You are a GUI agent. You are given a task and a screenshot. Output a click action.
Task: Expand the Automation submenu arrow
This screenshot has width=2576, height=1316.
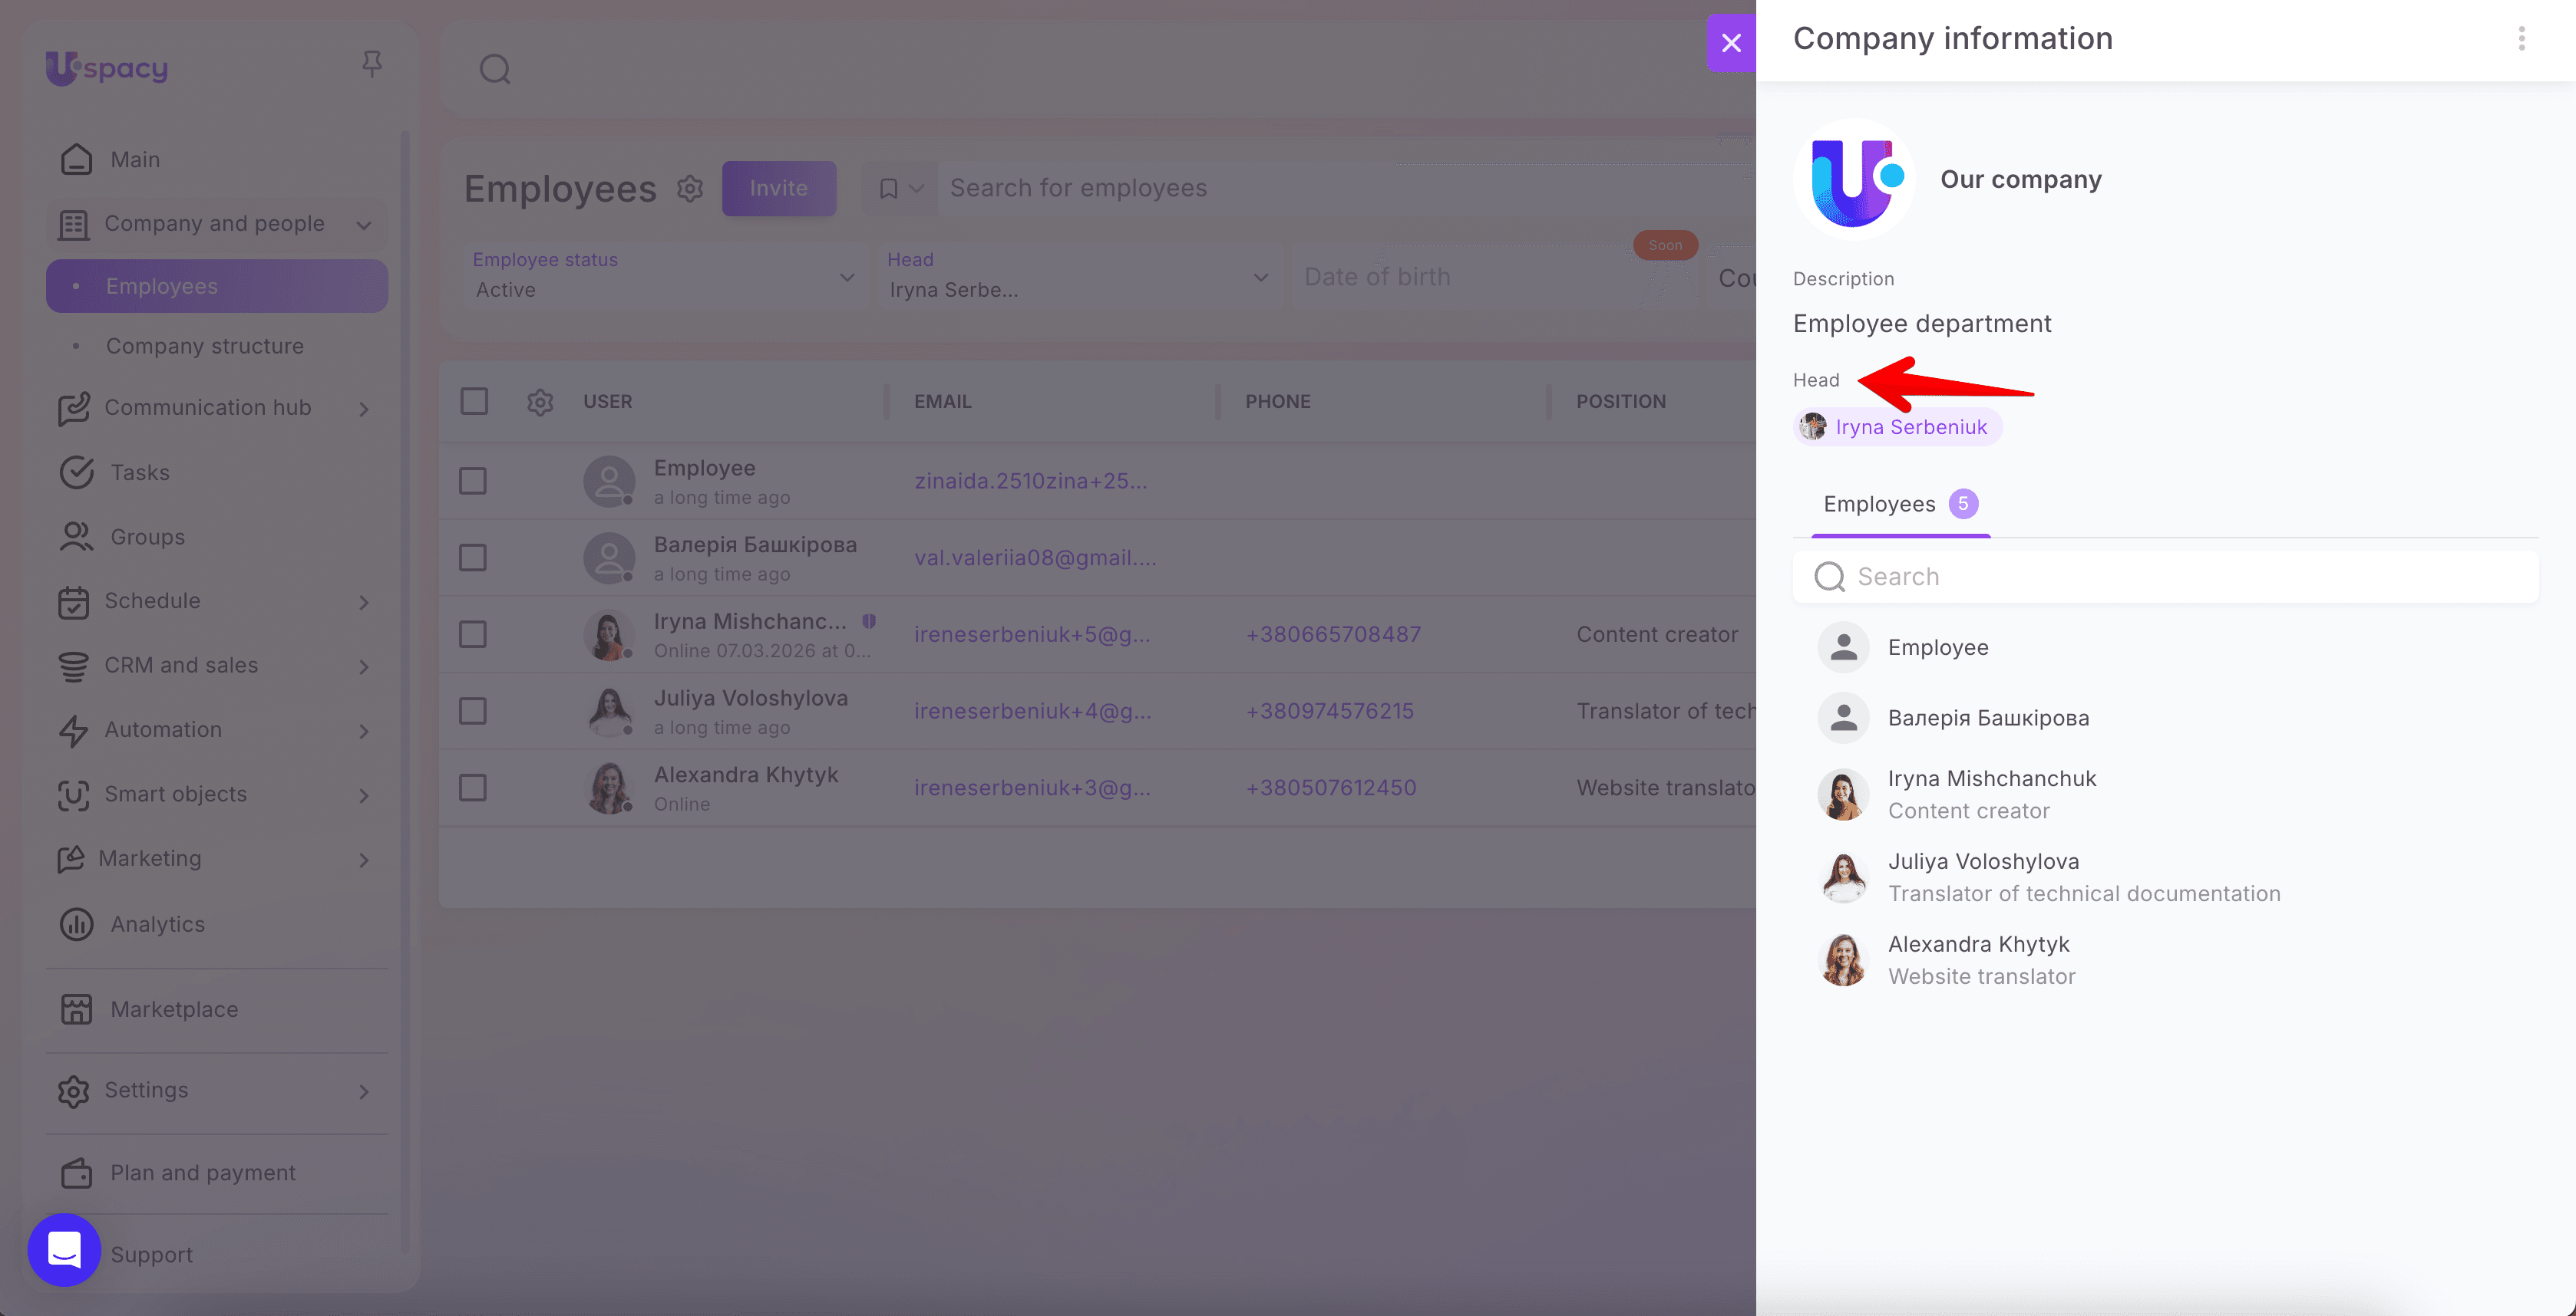click(364, 732)
